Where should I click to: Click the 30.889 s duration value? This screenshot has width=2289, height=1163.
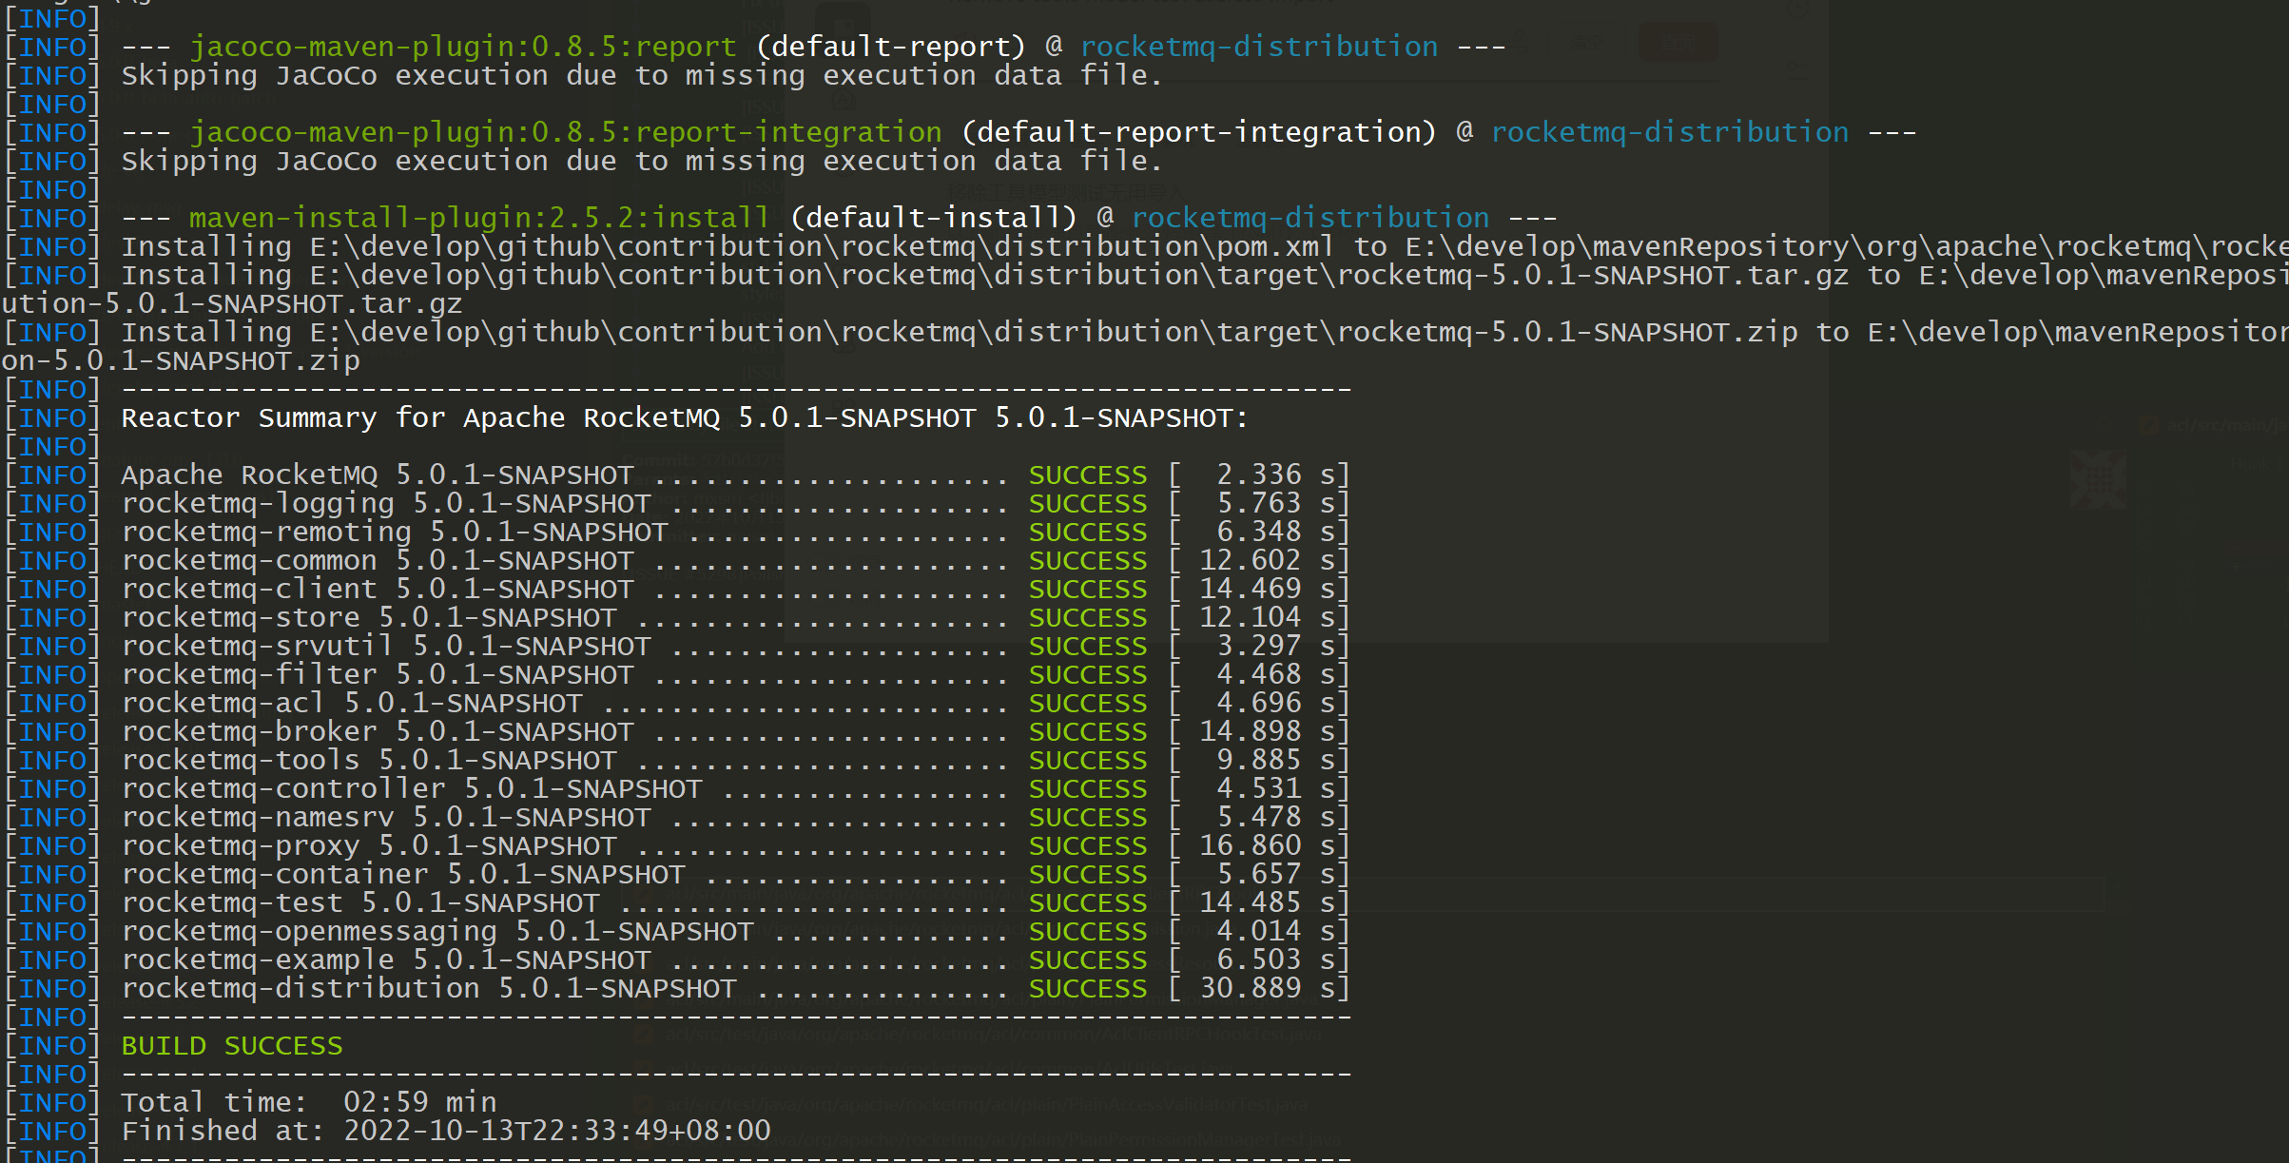1250,988
